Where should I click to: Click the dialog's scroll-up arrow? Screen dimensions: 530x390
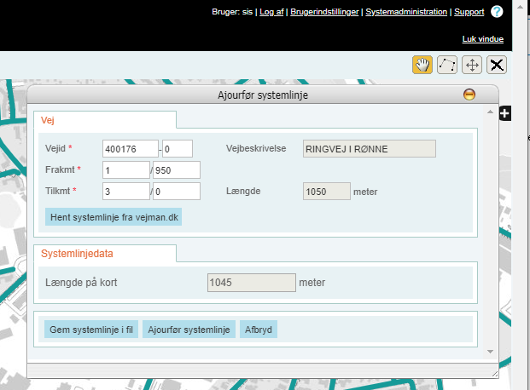click(490, 112)
